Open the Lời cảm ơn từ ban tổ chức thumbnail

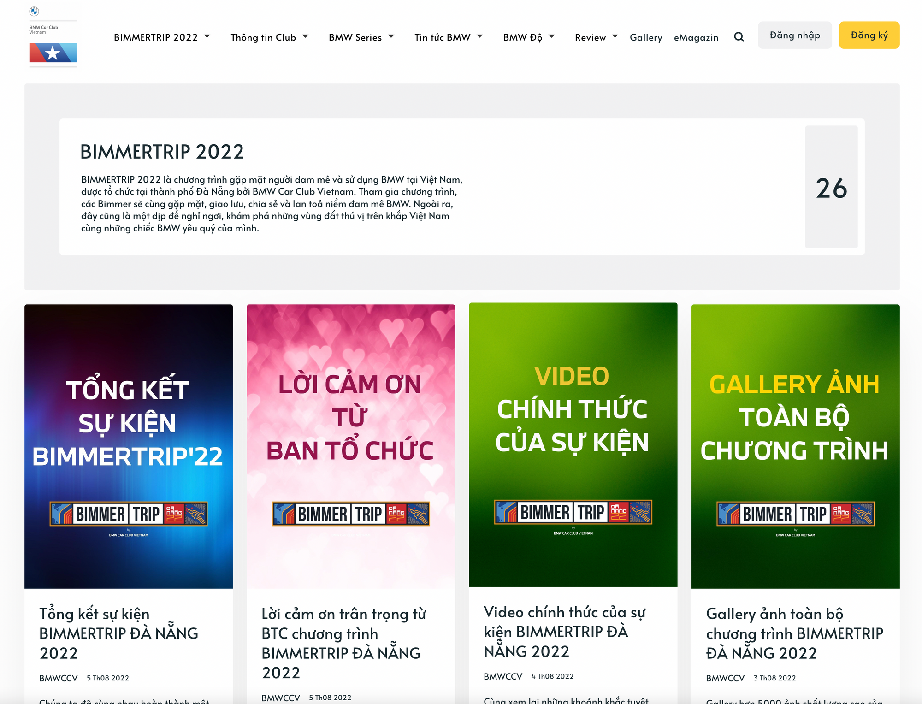click(351, 446)
